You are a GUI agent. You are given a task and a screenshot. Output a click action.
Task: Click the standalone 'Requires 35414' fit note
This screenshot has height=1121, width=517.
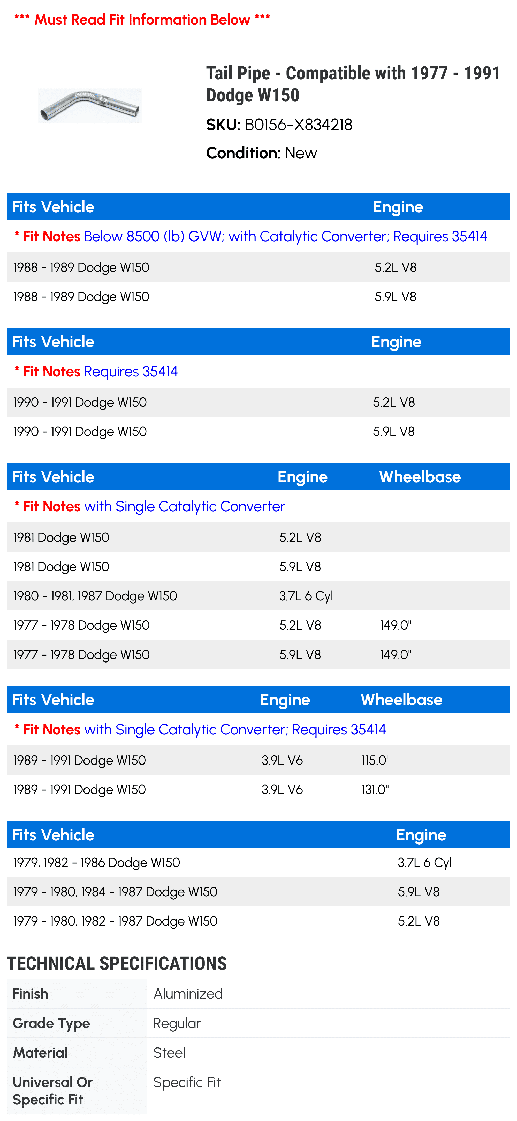130,372
